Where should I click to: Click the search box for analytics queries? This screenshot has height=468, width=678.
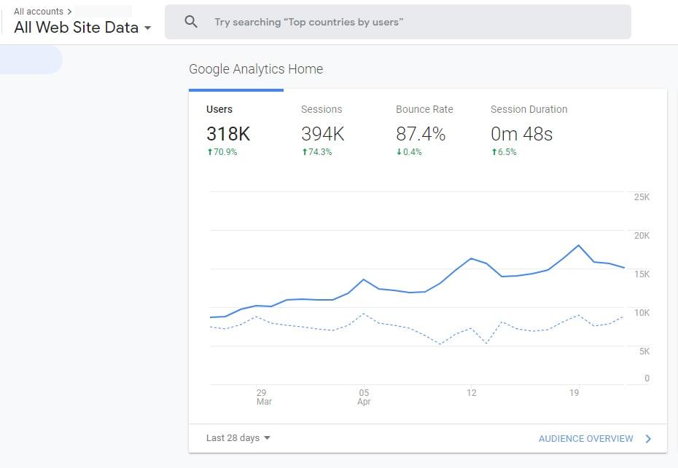pos(398,22)
